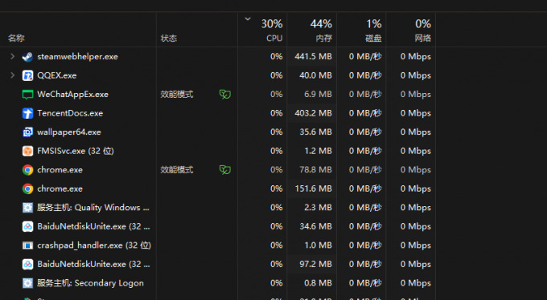Image resolution: width=547 pixels, height=300 pixels.
Task: Expand the QQEX.exe process group
Action: tap(13, 75)
